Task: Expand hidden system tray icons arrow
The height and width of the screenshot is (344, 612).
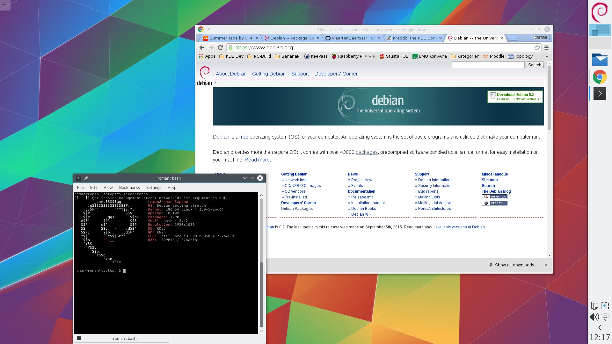Action: click(600, 327)
